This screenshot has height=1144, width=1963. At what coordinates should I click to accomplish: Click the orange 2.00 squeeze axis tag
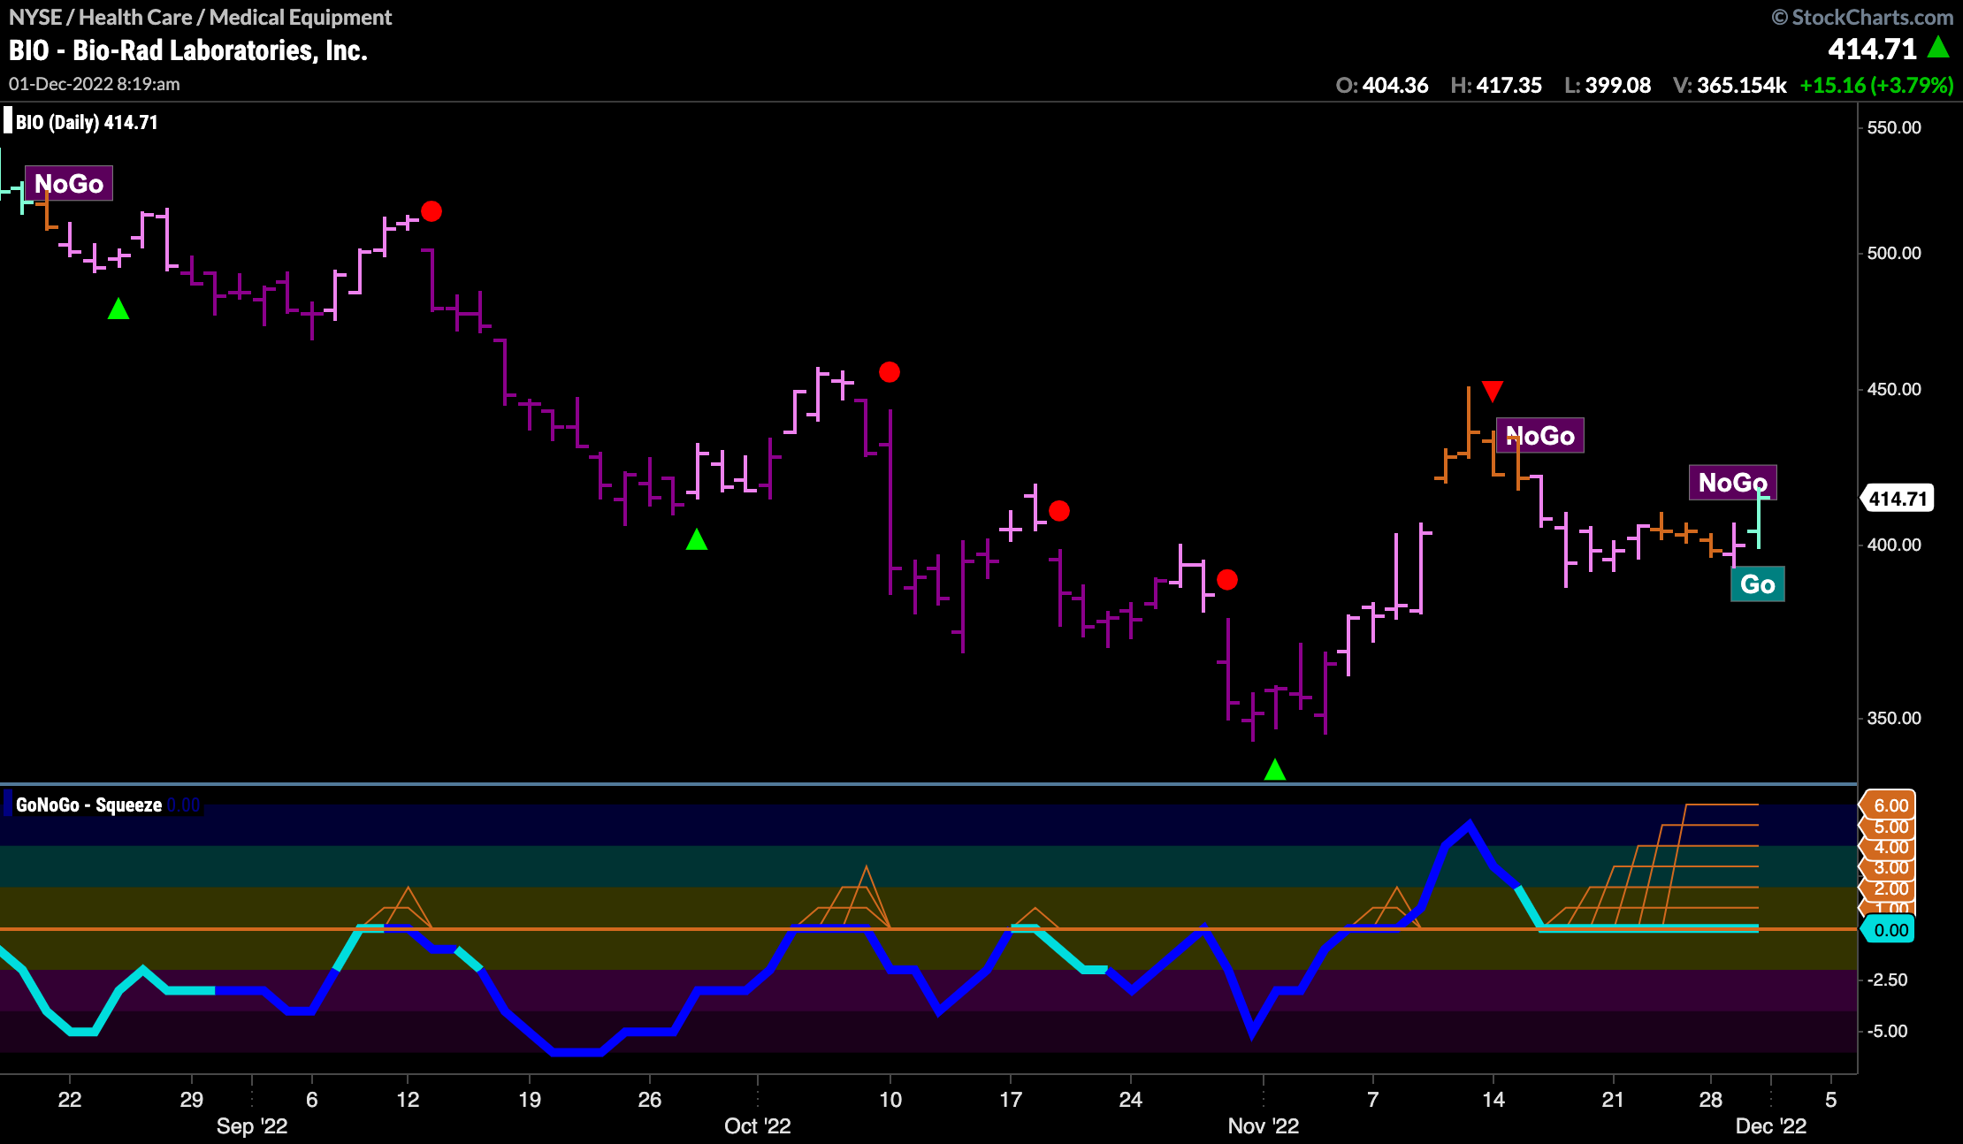(x=1889, y=889)
